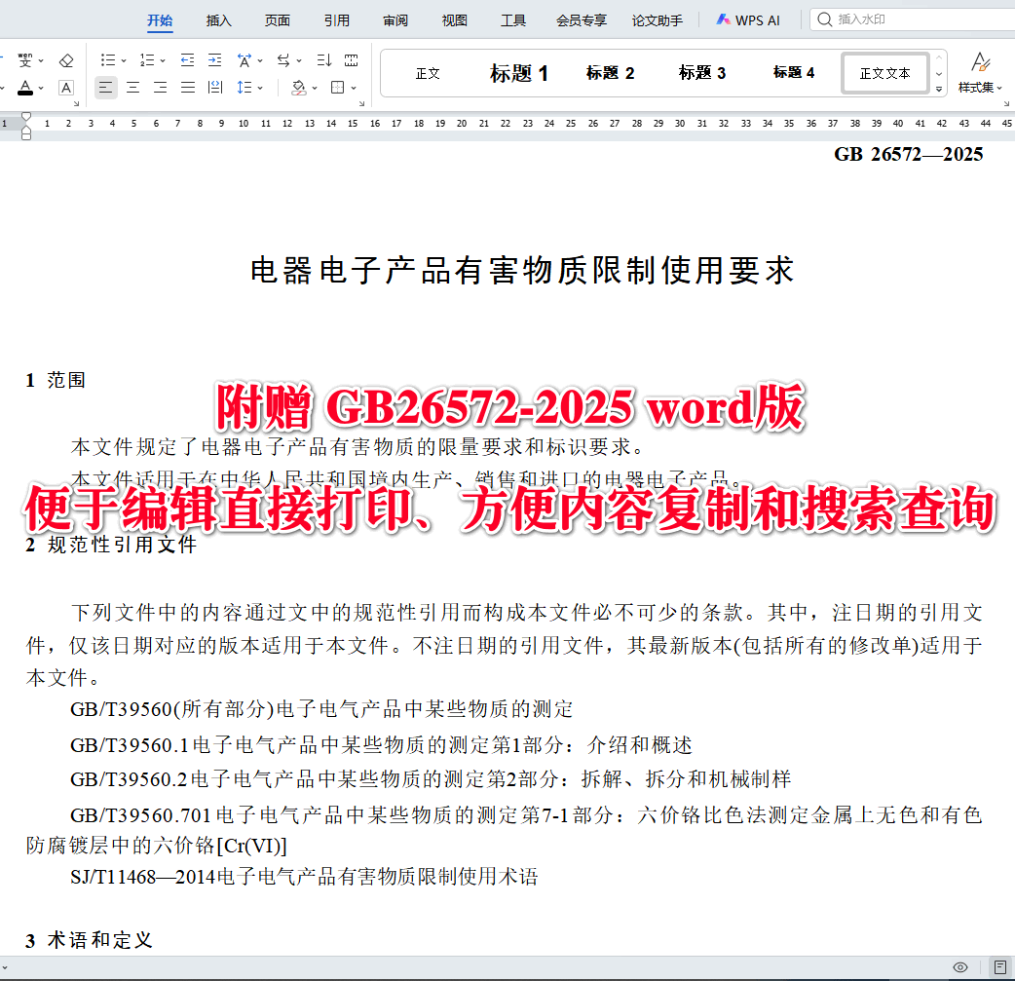Viewport: 1015px width, 981px height.
Task: Apply the 标题 3 style
Action: pyautogui.click(x=701, y=73)
